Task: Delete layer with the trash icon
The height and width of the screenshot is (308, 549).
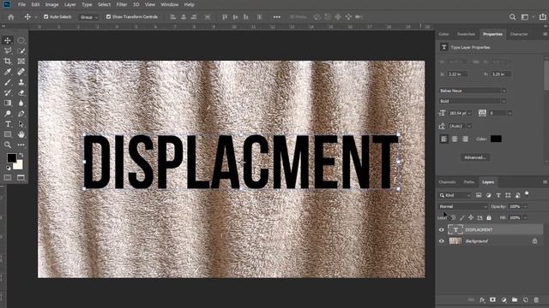Action: (x=536, y=299)
